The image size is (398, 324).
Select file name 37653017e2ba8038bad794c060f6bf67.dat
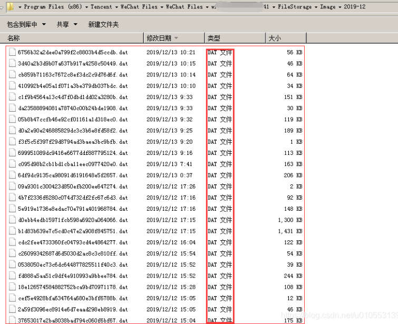click(x=73, y=320)
